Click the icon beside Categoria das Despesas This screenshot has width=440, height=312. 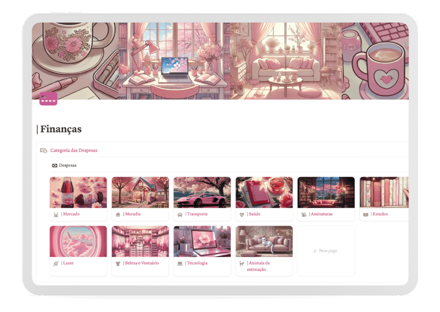point(44,151)
